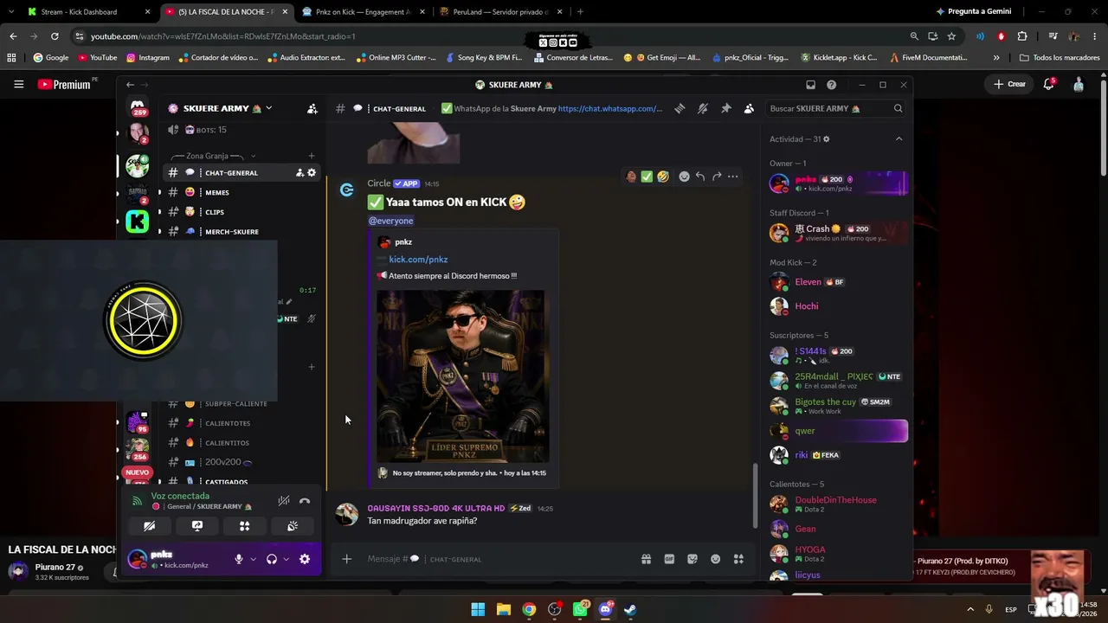Open the Líder Supremo PNKZ image

coord(462,376)
